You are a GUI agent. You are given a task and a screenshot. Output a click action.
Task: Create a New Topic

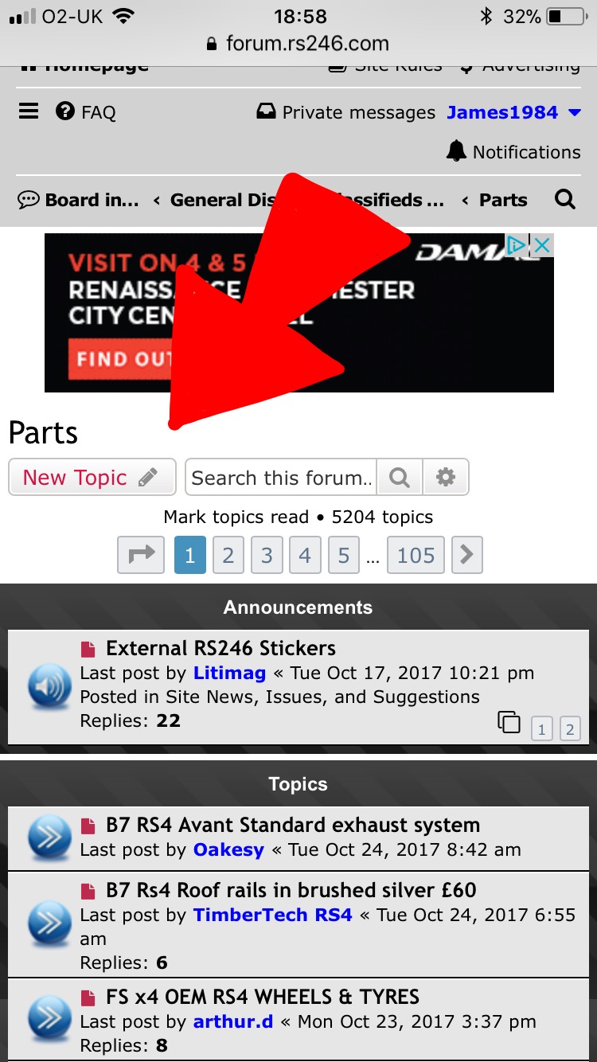point(92,478)
